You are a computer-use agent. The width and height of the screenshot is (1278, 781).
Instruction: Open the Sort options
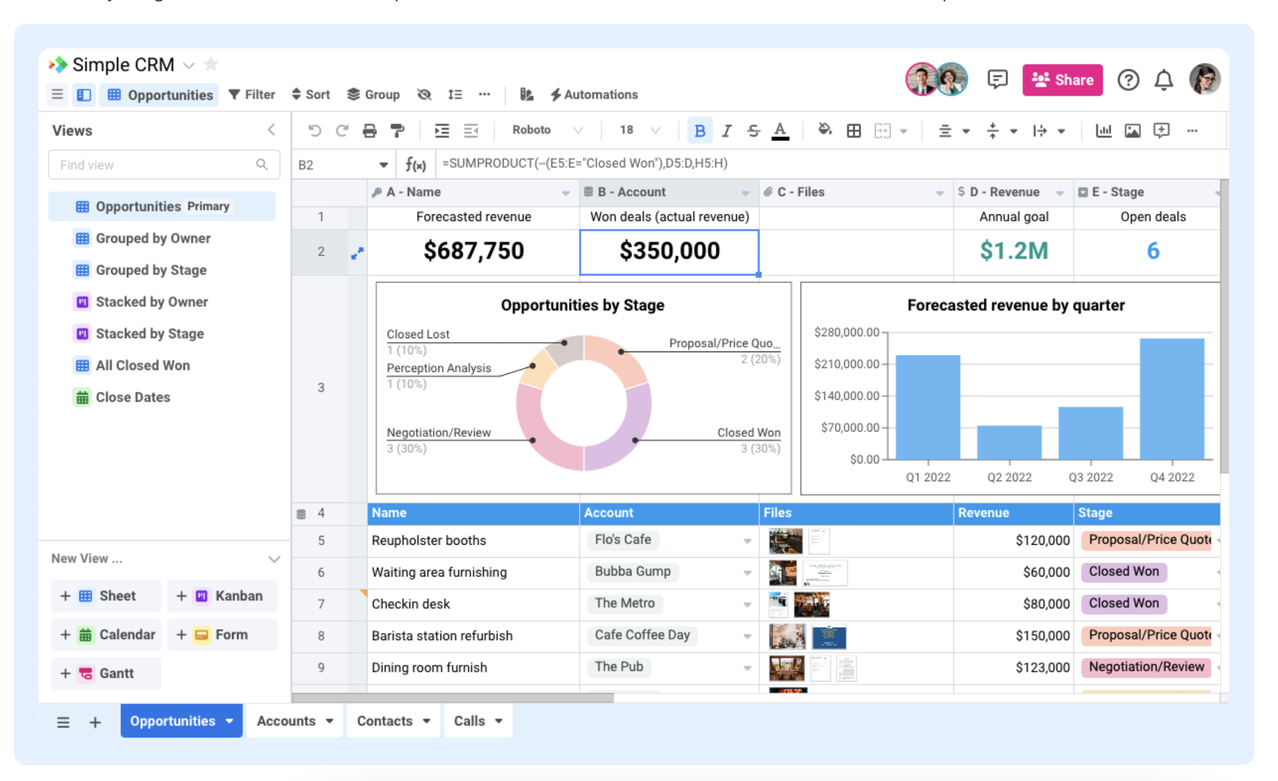[x=310, y=94]
